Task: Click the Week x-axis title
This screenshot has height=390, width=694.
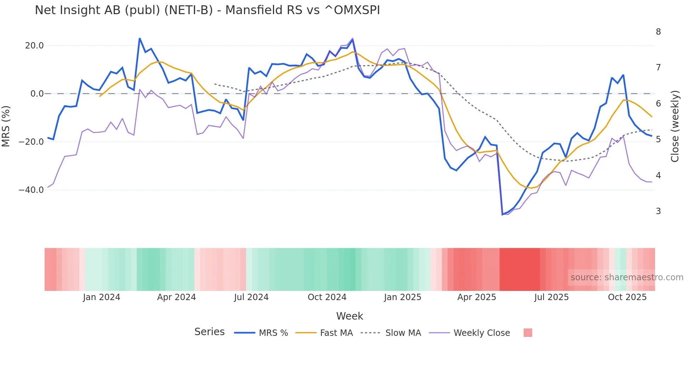Action: 349,316
